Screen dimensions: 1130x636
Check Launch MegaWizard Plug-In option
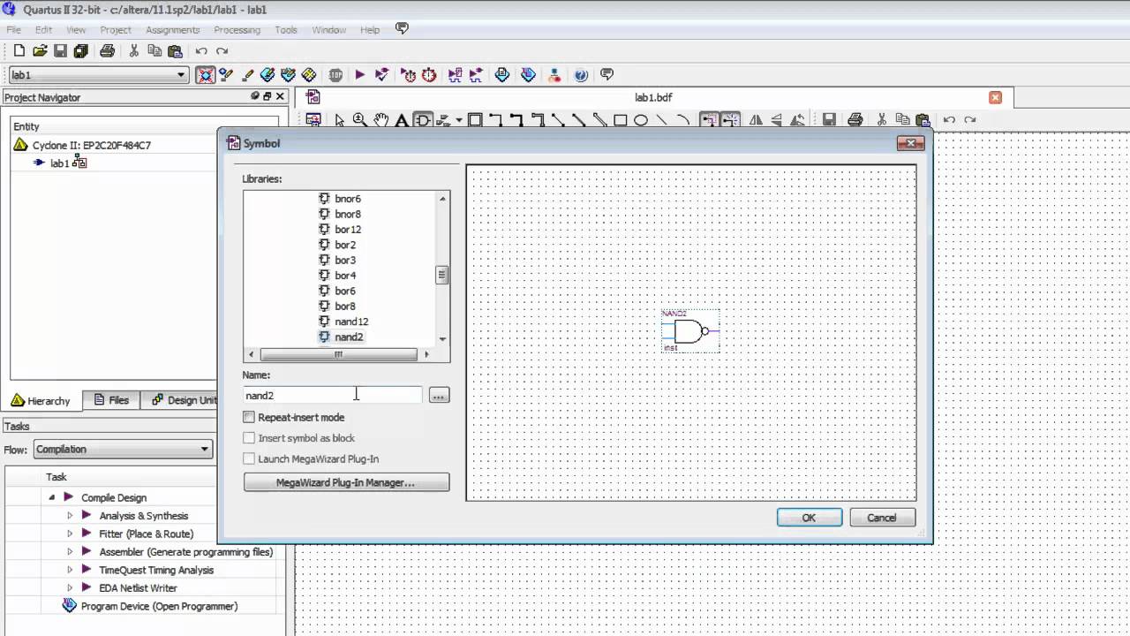(x=249, y=458)
